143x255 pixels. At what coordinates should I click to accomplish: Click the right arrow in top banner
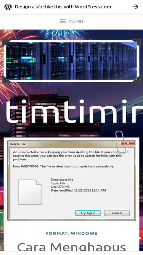click(x=135, y=6)
